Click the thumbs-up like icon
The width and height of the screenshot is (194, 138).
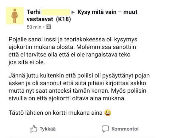33,129
